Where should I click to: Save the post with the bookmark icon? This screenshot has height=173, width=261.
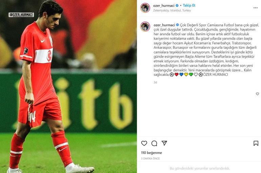[256, 143]
